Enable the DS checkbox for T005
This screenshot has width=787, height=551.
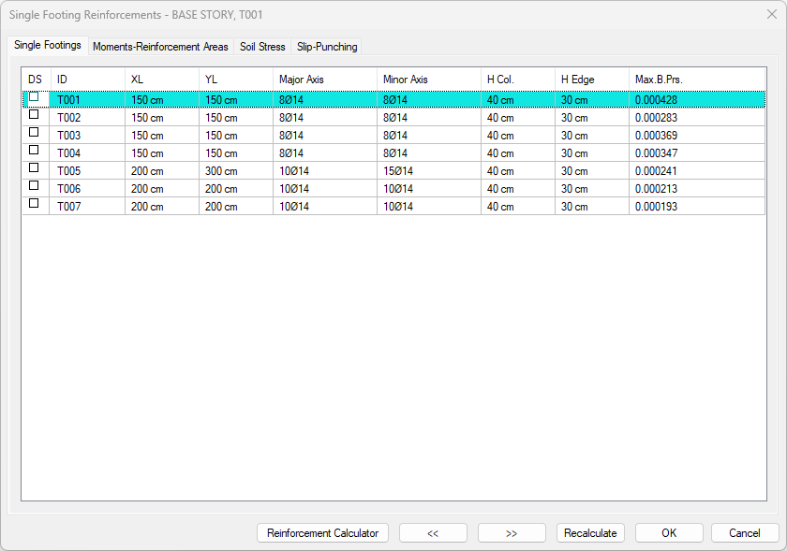coord(34,168)
